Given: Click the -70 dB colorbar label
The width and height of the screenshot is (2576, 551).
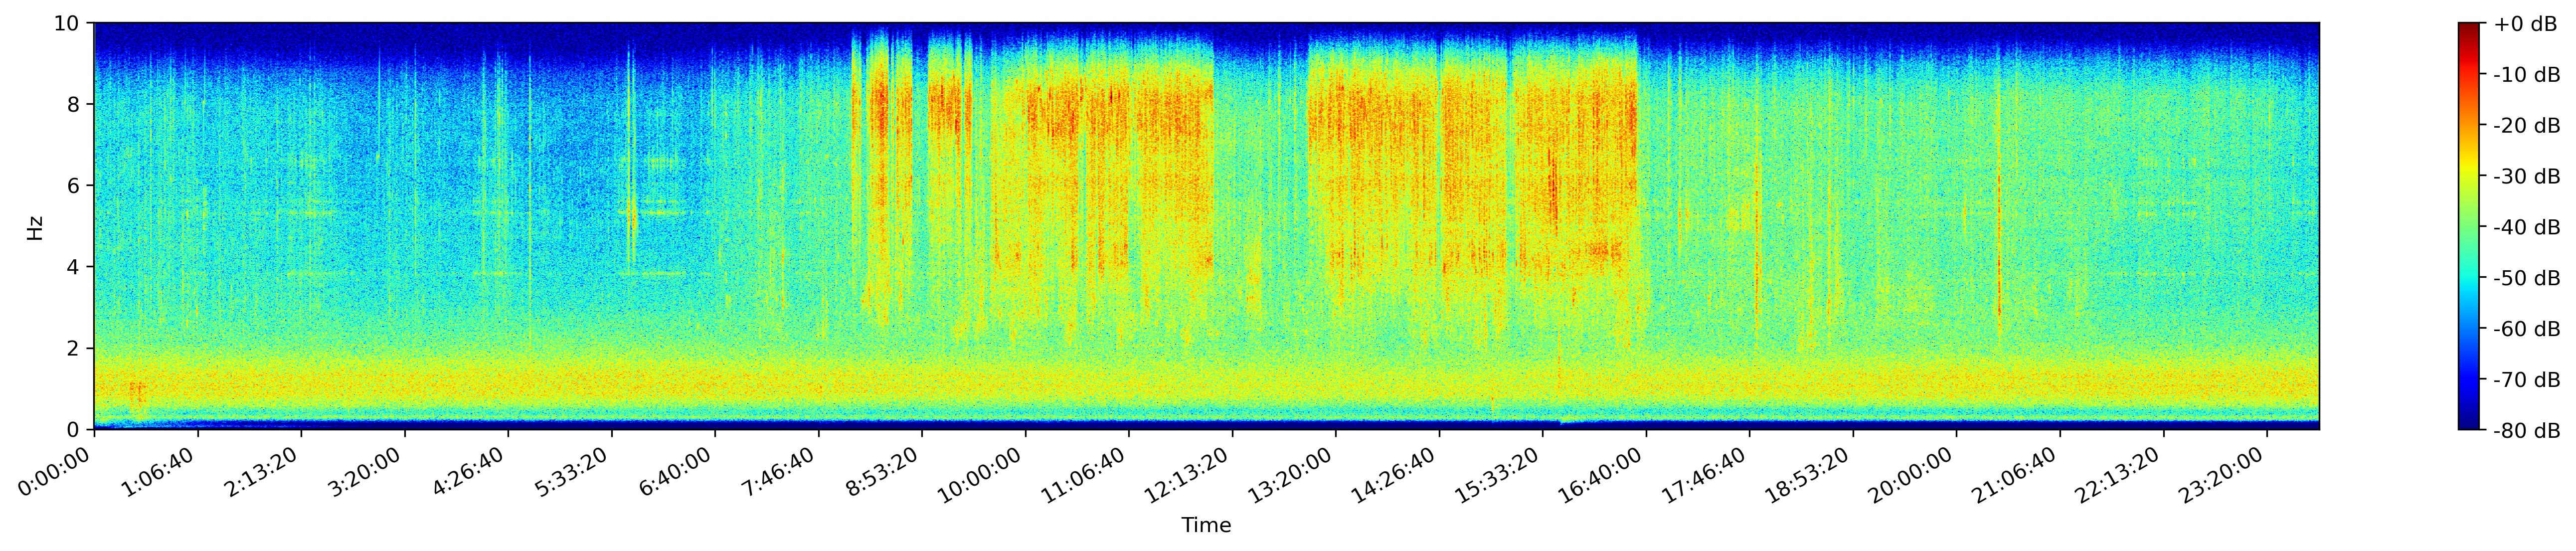Looking at the screenshot, I should [x=2527, y=381].
